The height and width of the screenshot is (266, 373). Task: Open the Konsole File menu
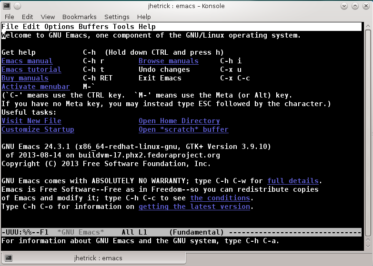9,17
